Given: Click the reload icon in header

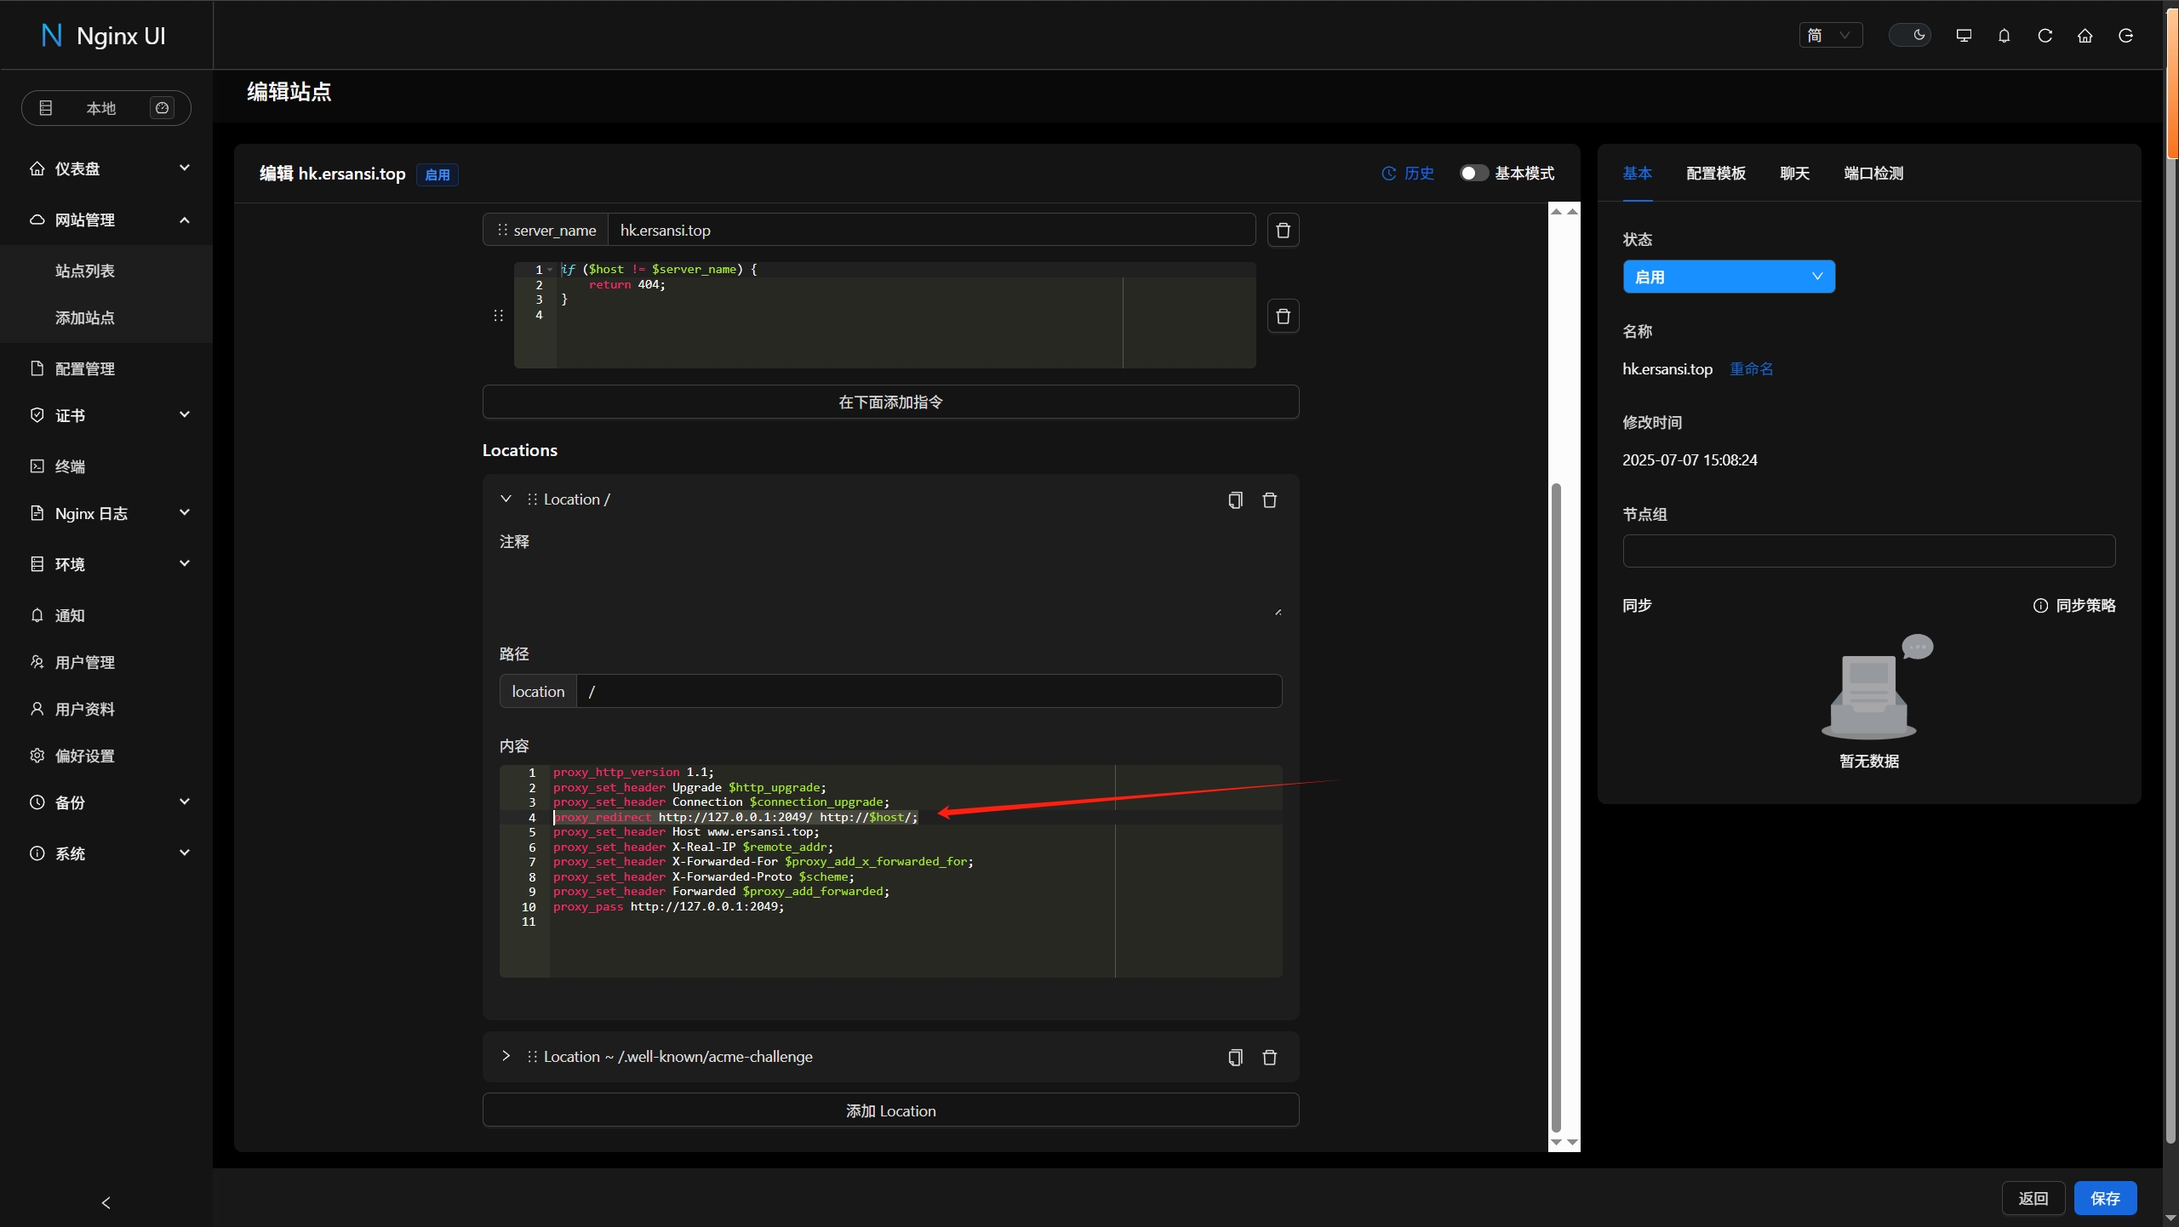Looking at the screenshot, I should click(x=2045, y=35).
